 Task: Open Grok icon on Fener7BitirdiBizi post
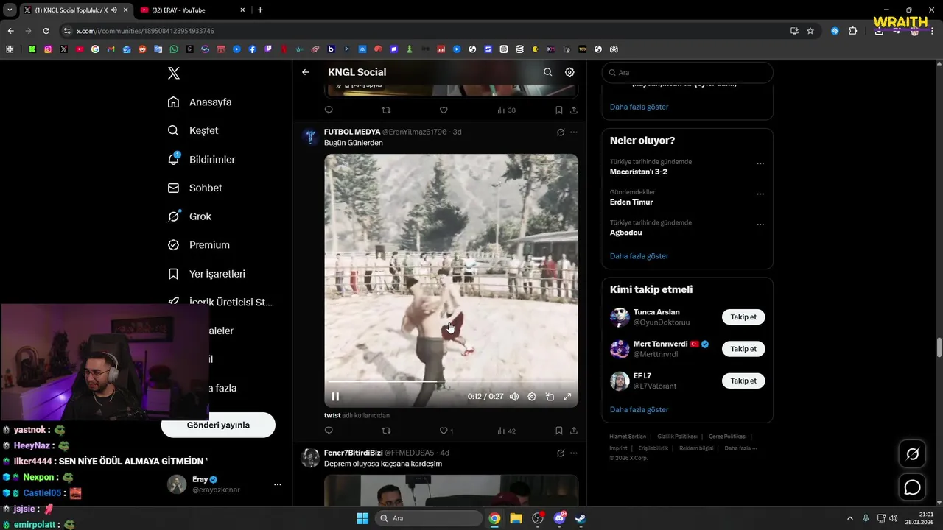coord(561,453)
